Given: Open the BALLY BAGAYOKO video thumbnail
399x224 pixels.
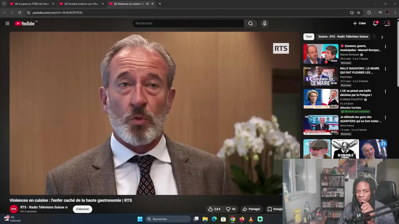Looking at the screenshot, I should click(x=321, y=76).
